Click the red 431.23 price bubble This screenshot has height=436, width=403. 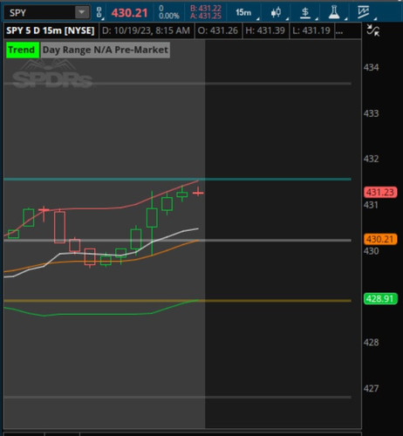coord(380,192)
